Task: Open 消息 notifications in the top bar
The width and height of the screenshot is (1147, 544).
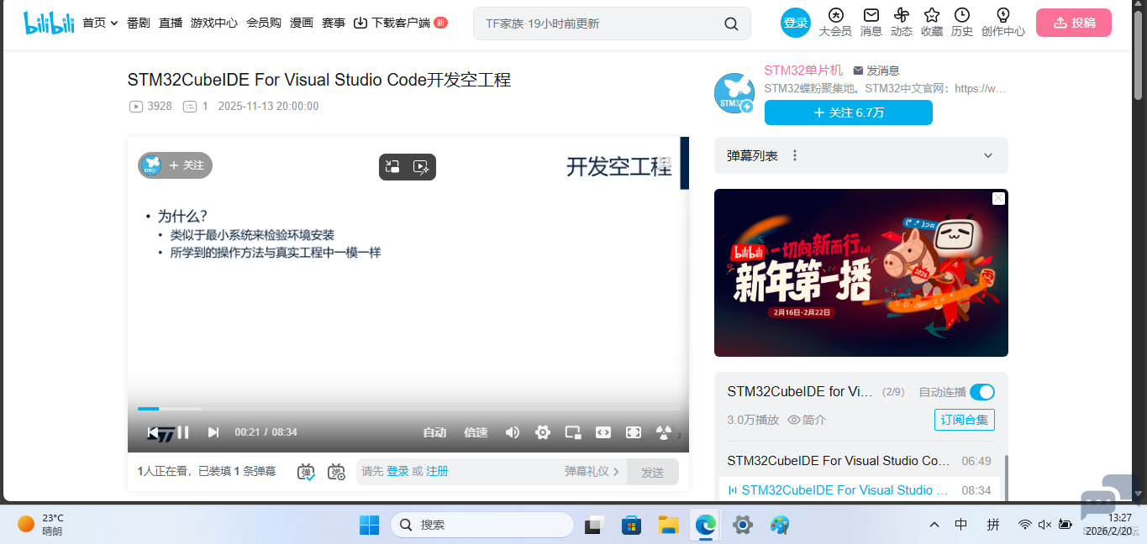Action: pos(871,23)
